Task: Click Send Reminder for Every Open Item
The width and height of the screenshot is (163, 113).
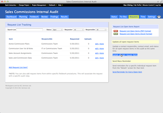Action: point(127,72)
